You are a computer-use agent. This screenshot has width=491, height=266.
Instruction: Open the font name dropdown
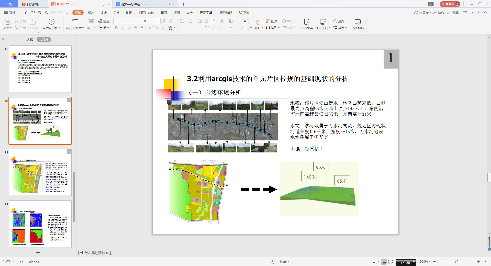(x=142, y=21)
